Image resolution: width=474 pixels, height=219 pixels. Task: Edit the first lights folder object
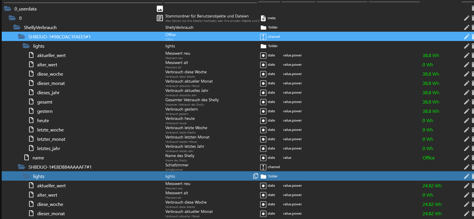click(x=466, y=46)
